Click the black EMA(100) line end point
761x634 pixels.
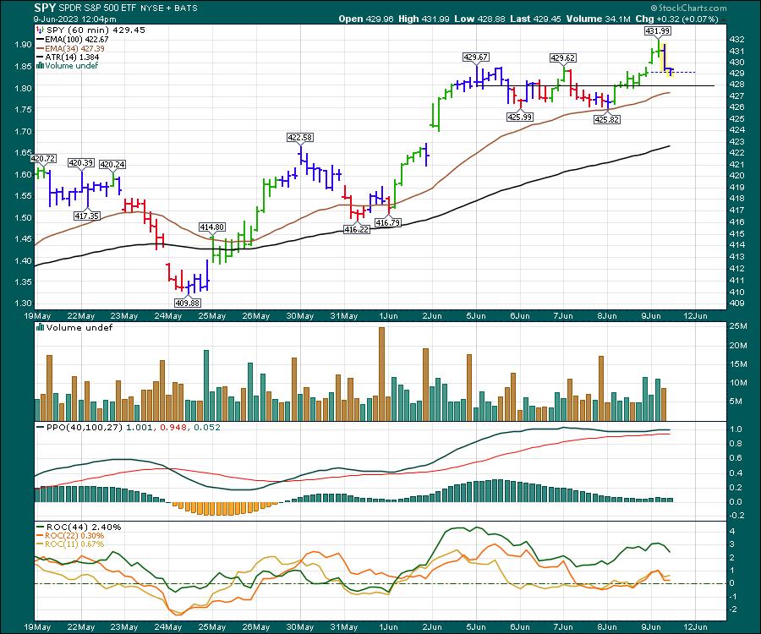(670, 146)
